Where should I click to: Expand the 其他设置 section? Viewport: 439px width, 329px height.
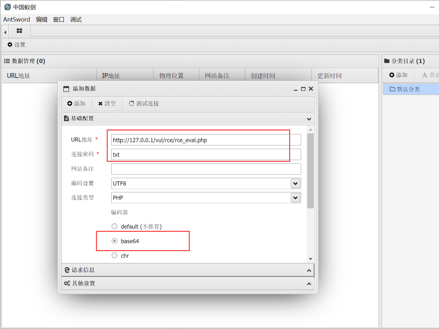pos(188,283)
